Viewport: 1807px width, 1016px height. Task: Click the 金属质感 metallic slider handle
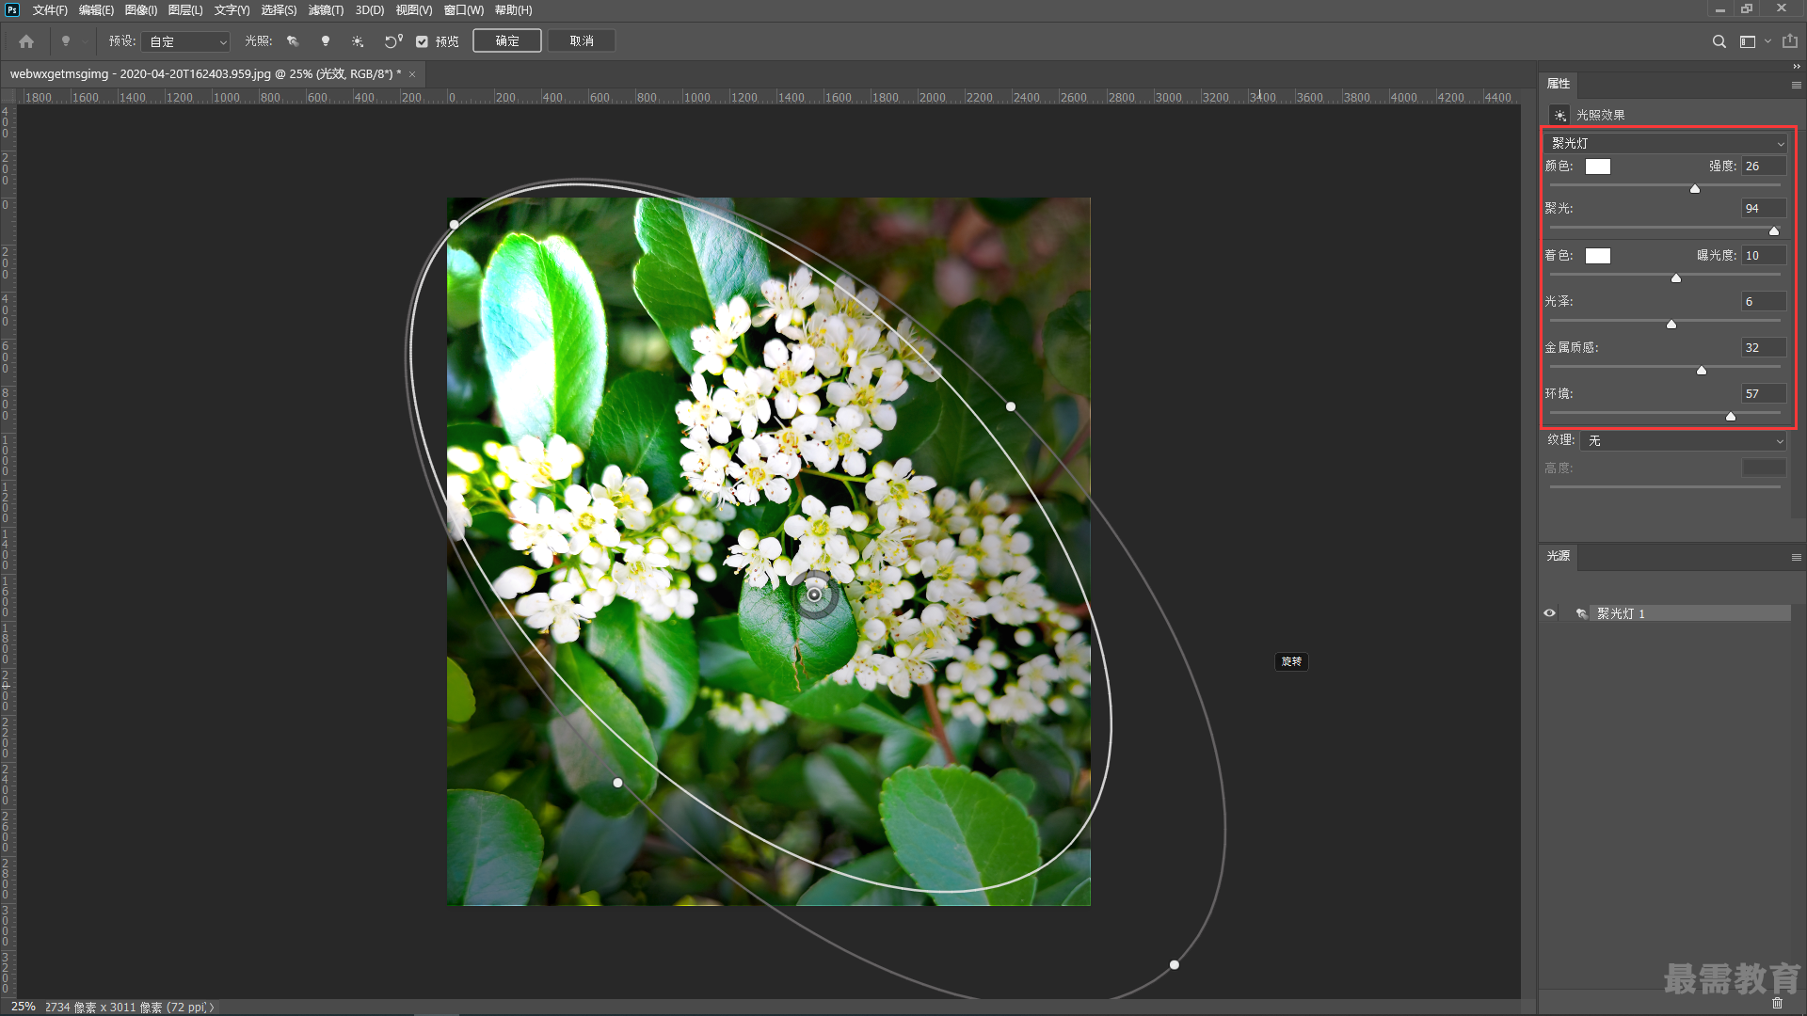1702,370
